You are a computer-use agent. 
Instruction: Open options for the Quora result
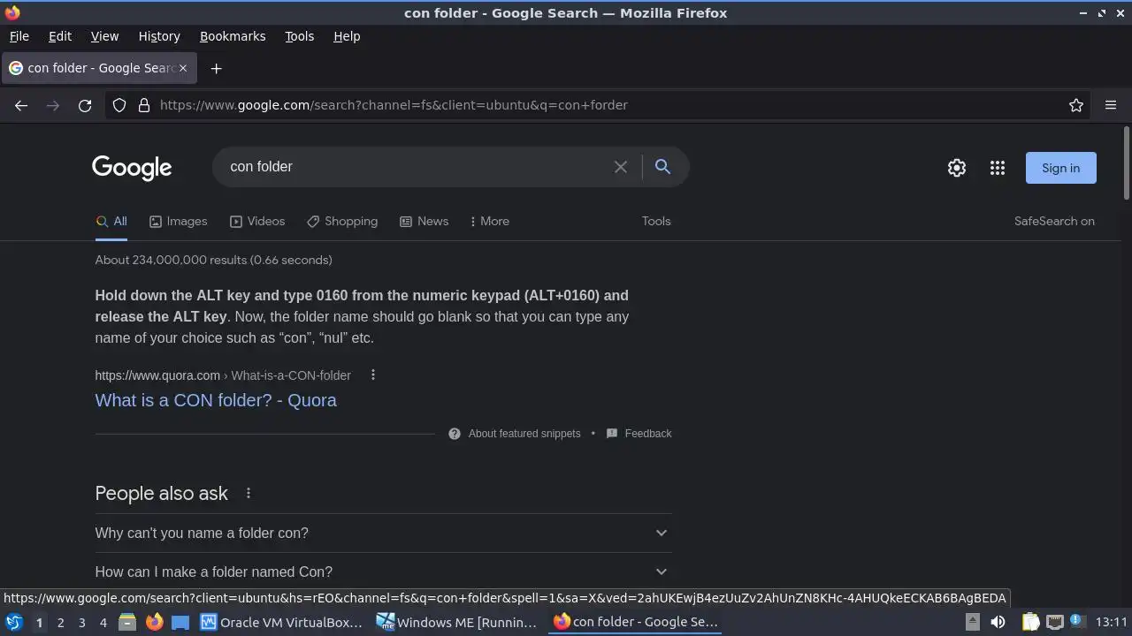pyautogui.click(x=373, y=375)
